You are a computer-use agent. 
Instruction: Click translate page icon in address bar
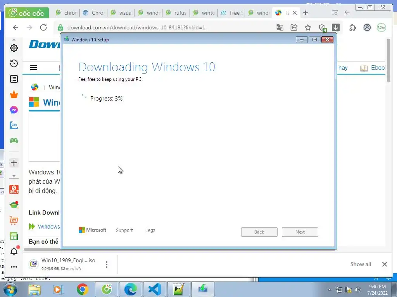click(280, 27)
